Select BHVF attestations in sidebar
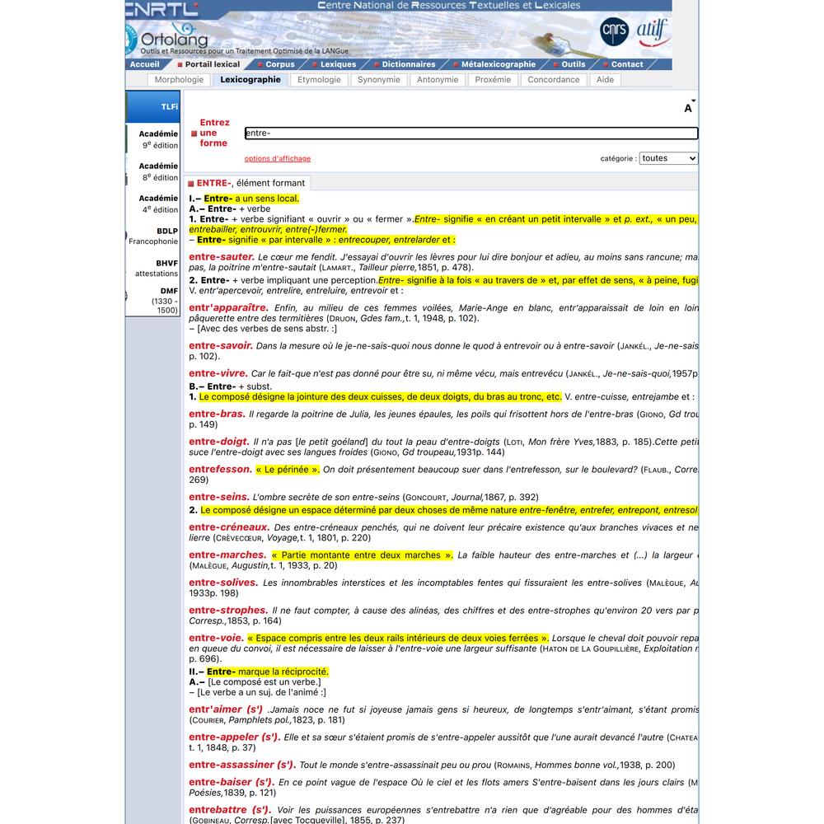 tap(153, 268)
